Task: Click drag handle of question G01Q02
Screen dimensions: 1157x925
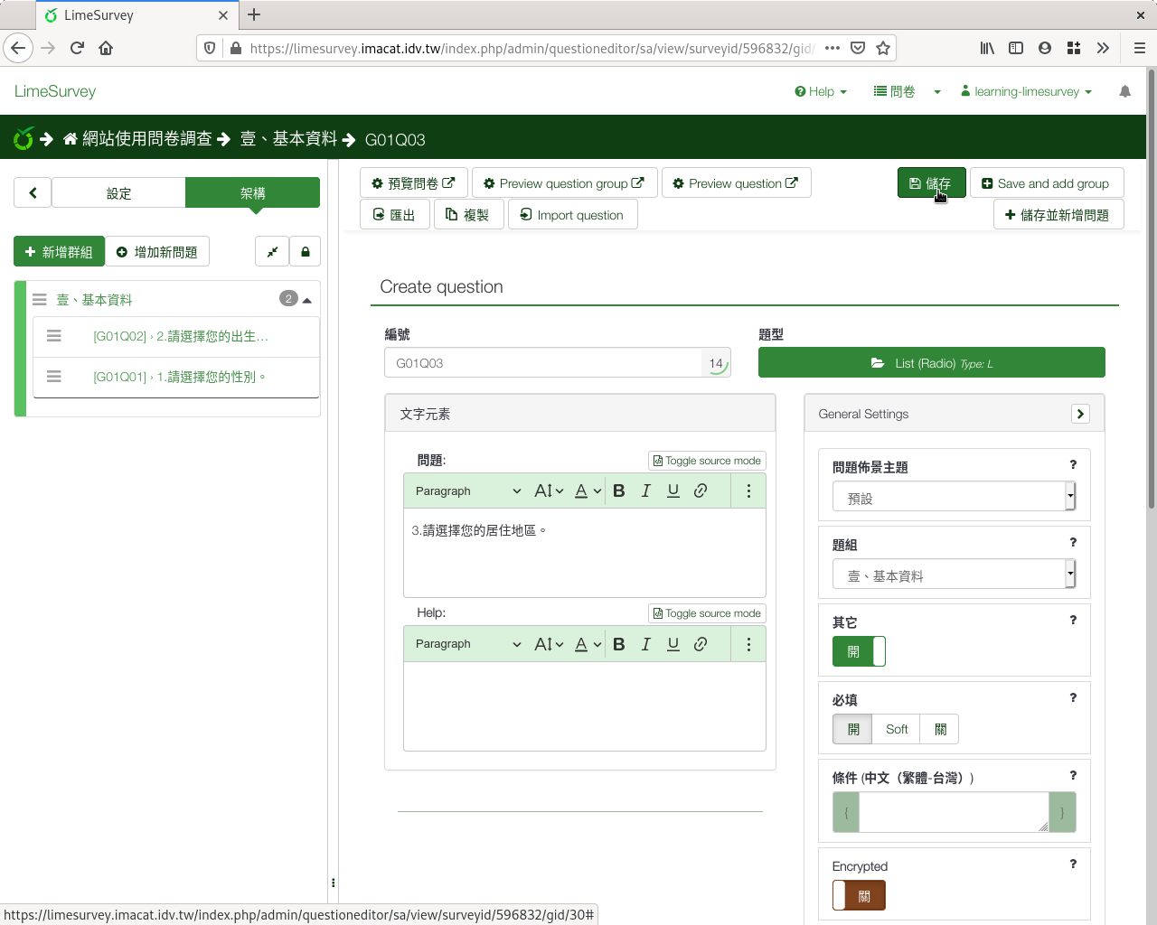Action: coord(54,336)
